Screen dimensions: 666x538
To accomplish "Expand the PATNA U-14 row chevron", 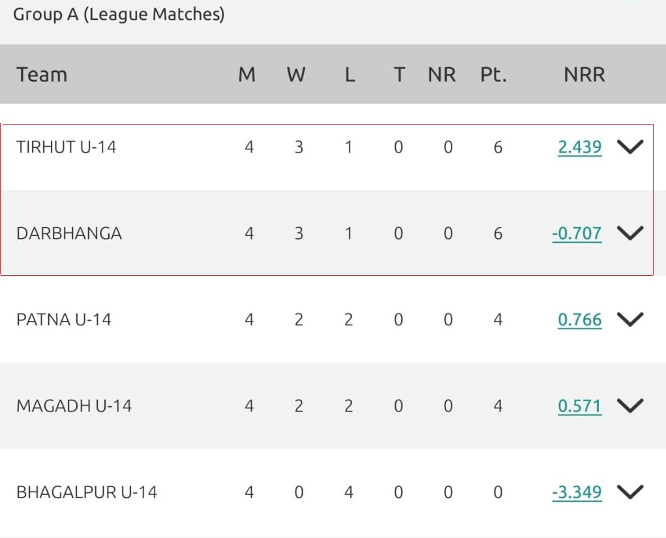I will (x=629, y=320).
